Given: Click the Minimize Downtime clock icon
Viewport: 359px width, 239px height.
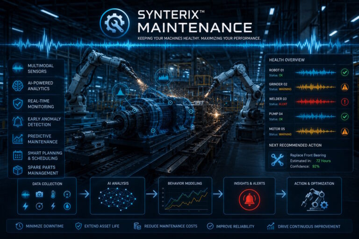Looking at the screenshot, I should (19, 226).
